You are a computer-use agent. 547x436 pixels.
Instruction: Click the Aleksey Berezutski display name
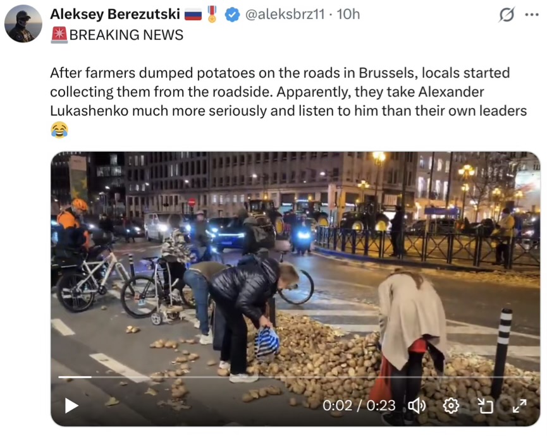tap(115, 14)
